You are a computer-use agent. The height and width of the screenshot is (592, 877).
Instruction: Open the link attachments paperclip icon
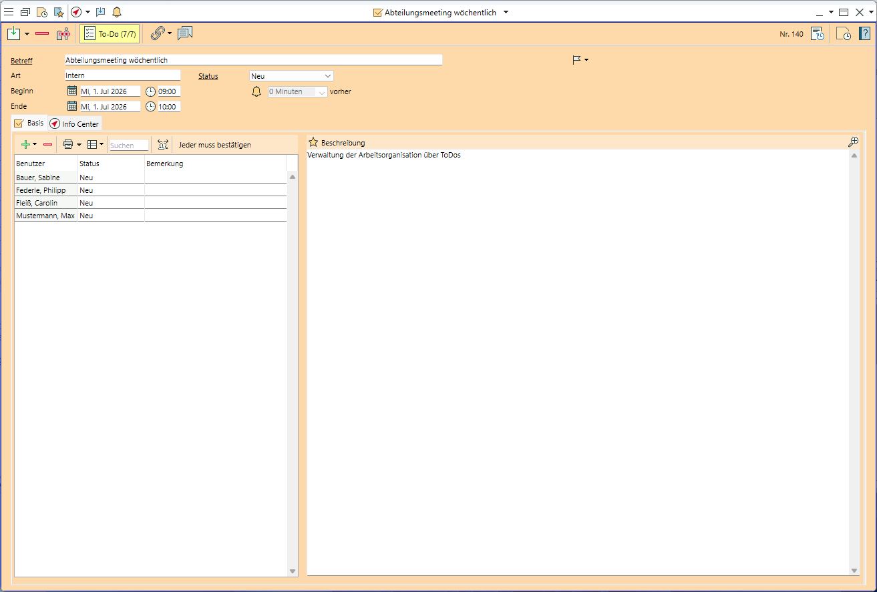tap(157, 33)
